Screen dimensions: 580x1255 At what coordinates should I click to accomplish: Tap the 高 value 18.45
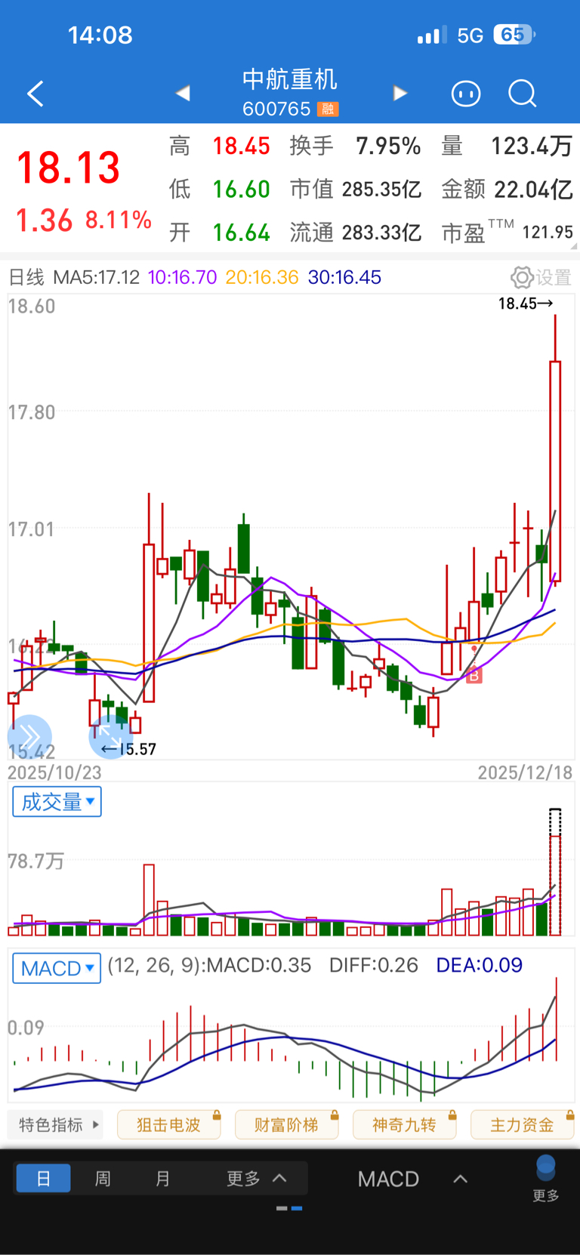coord(241,146)
